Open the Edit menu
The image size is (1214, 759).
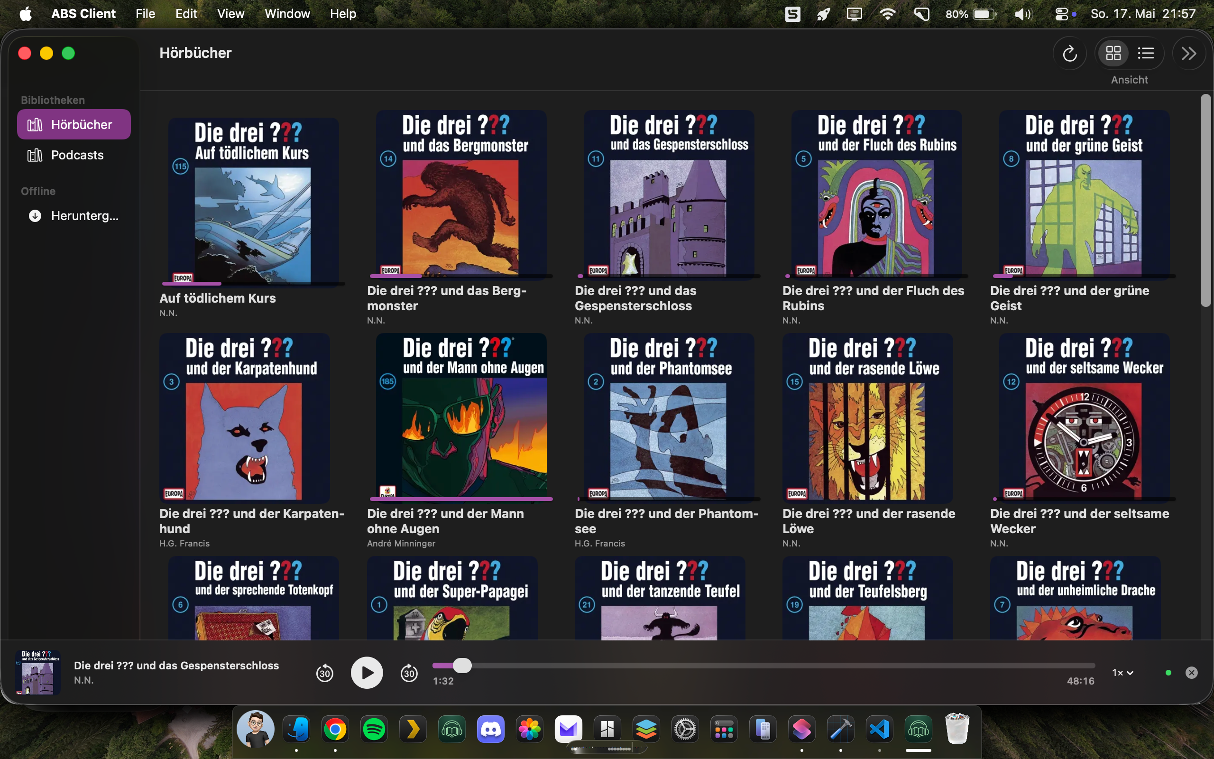(186, 14)
